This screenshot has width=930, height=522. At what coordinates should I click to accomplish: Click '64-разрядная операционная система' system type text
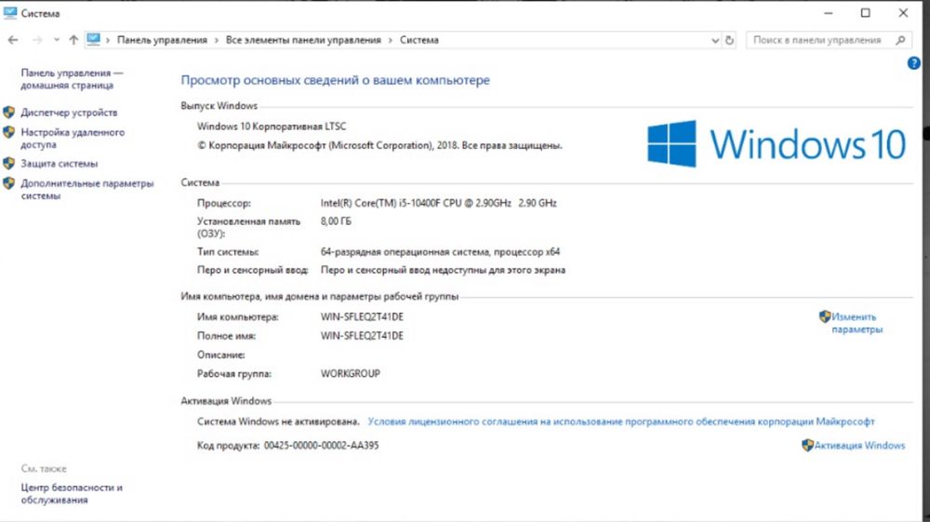pos(440,251)
